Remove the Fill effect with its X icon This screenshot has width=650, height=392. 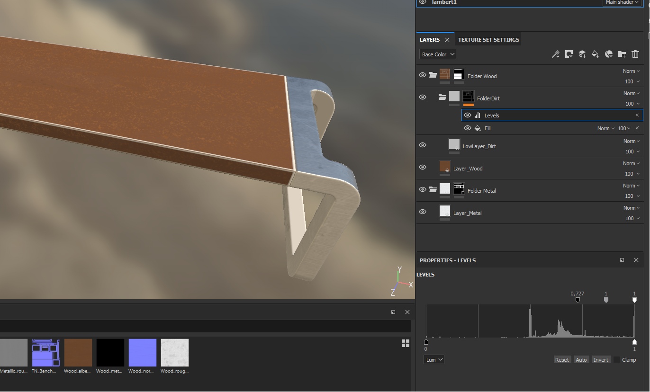pyautogui.click(x=637, y=128)
